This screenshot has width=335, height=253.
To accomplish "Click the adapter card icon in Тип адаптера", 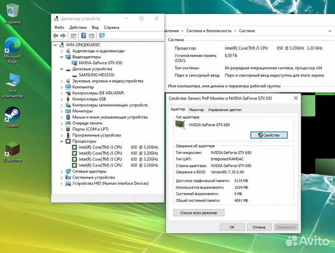I will coord(180,124).
